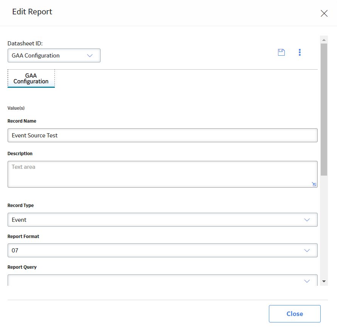The width and height of the screenshot is (337, 327).
Task: Click the Record Name input field
Action: pyautogui.click(x=163, y=135)
